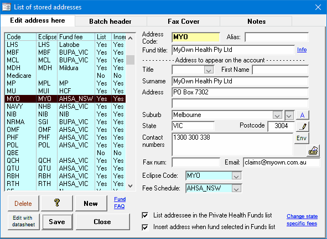327x239 pixels.
Task: Open the Suburb dropdown arrow next to Melbourne
Action: 277,115
